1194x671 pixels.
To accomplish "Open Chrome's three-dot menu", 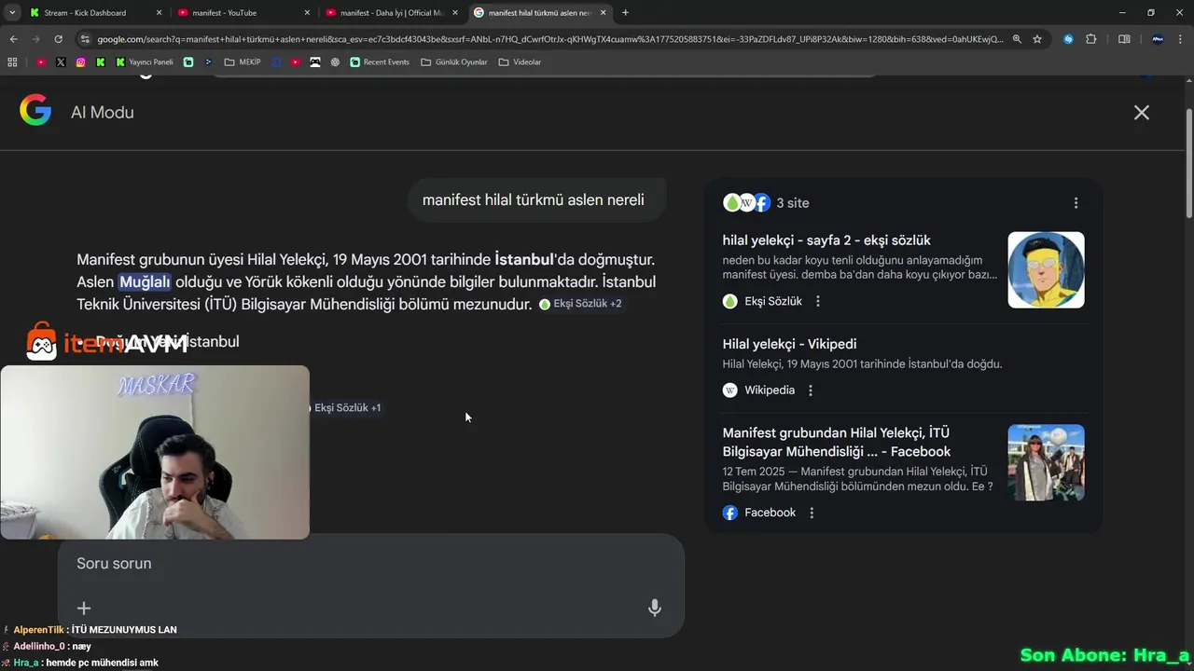I will (x=1181, y=39).
